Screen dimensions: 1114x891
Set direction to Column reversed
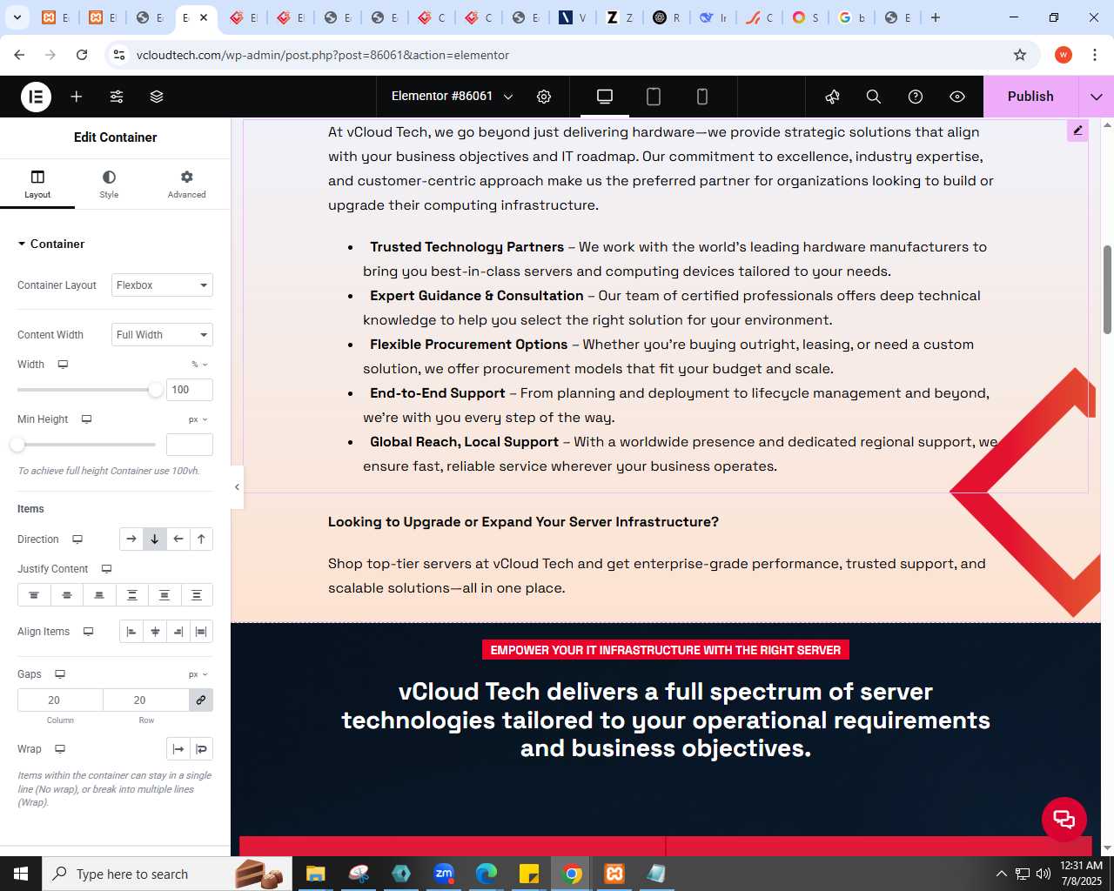[x=201, y=539]
